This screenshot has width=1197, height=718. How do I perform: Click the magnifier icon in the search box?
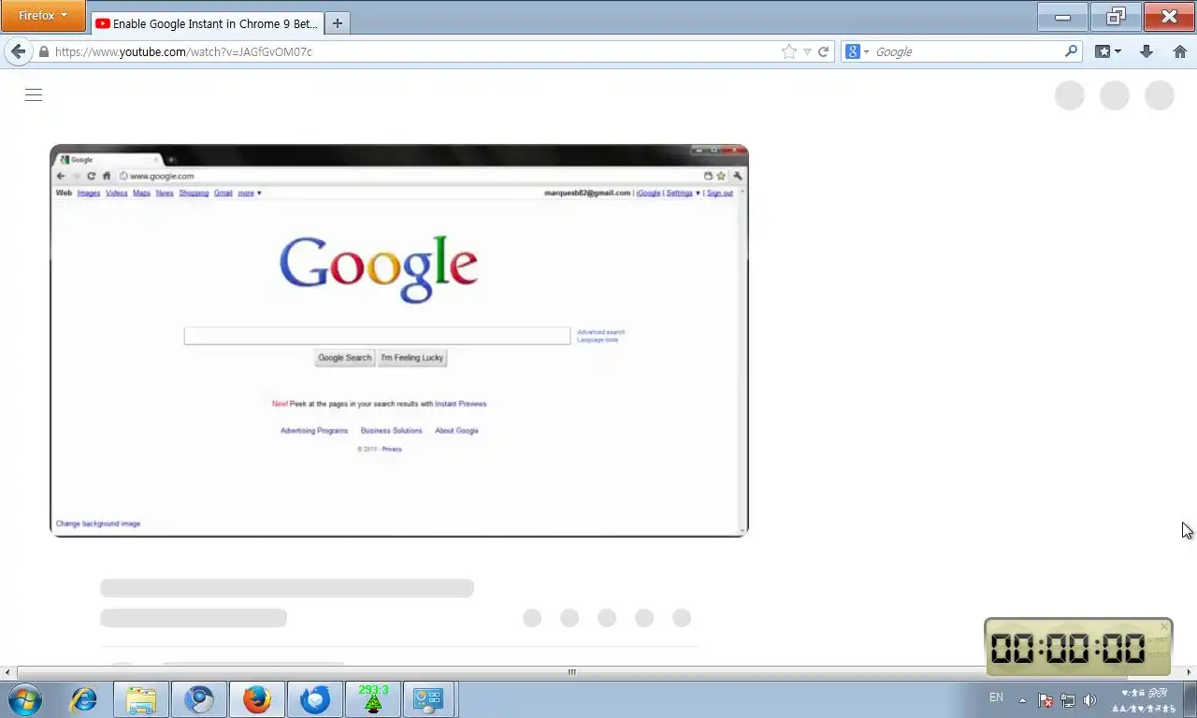(x=1072, y=51)
